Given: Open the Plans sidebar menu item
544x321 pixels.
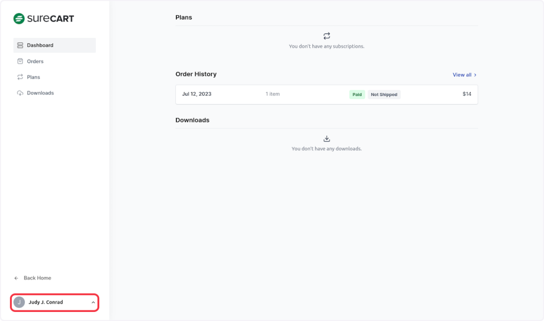Looking at the screenshot, I should [33, 77].
